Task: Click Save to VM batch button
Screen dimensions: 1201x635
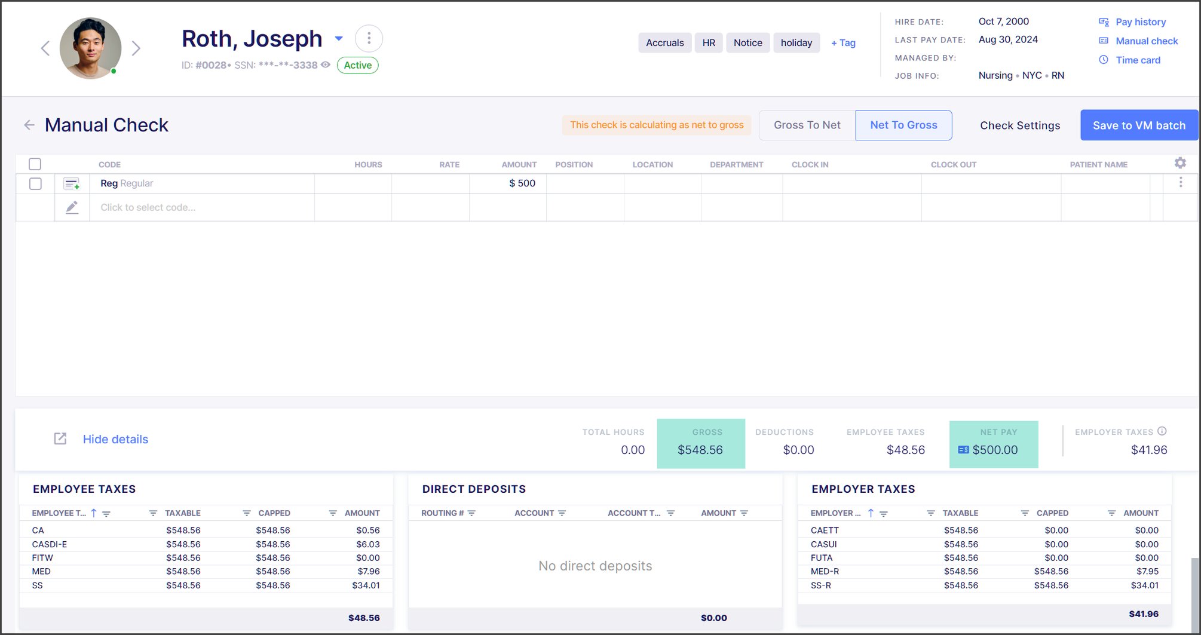Action: 1139,125
